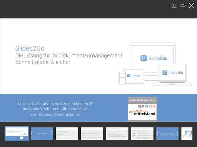
Task: Start the slideshow with the play presentation icon
Action: [x=174, y=6]
